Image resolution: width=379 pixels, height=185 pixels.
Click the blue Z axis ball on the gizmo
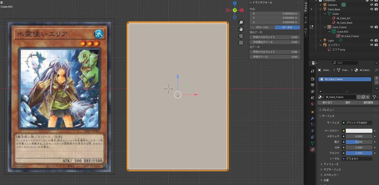point(235,3)
